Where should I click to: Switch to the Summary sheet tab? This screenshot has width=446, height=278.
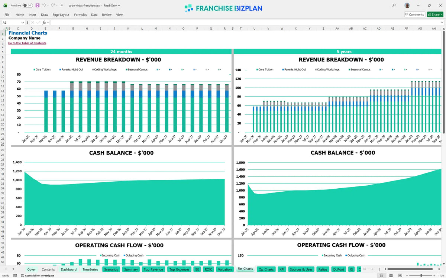click(x=131, y=269)
